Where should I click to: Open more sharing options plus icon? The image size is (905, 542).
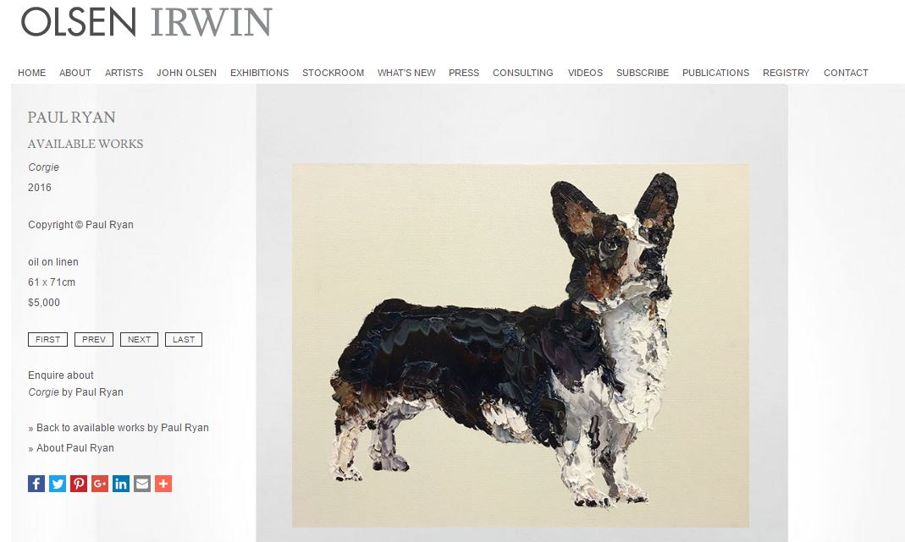163,484
